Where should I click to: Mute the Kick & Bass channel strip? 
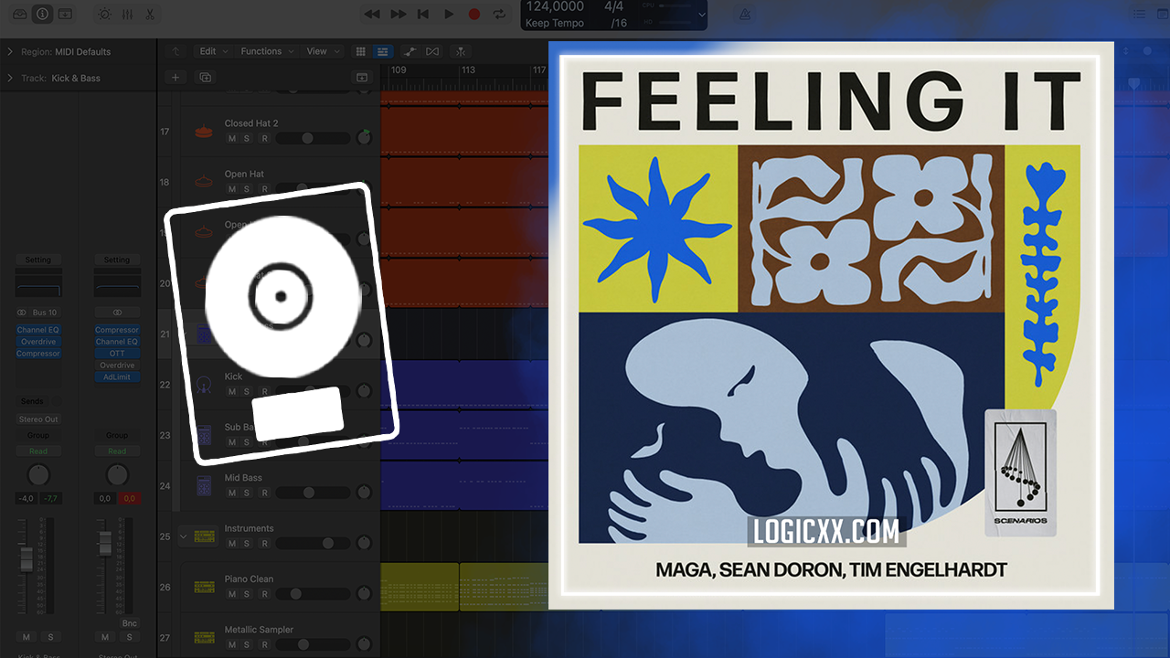click(x=27, y=637)
